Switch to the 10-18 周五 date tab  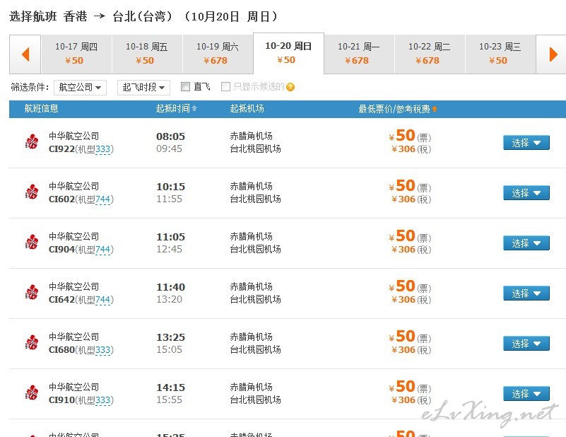(x=147, y=54)
